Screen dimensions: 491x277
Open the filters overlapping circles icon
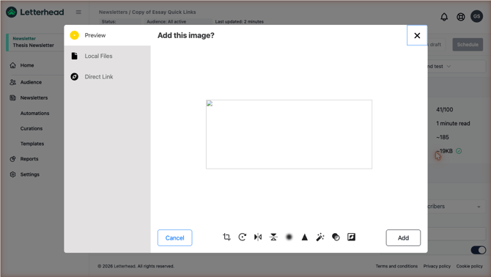[x=336, y=237]
